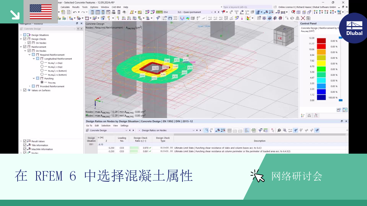
Task: Collapse the Reinforcement tree branch
Action: point(21,47)
